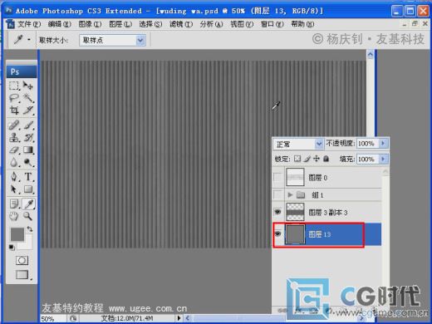Select the Path Selection tool
Viewport: 432px width, 324px height.
(14, 189)
